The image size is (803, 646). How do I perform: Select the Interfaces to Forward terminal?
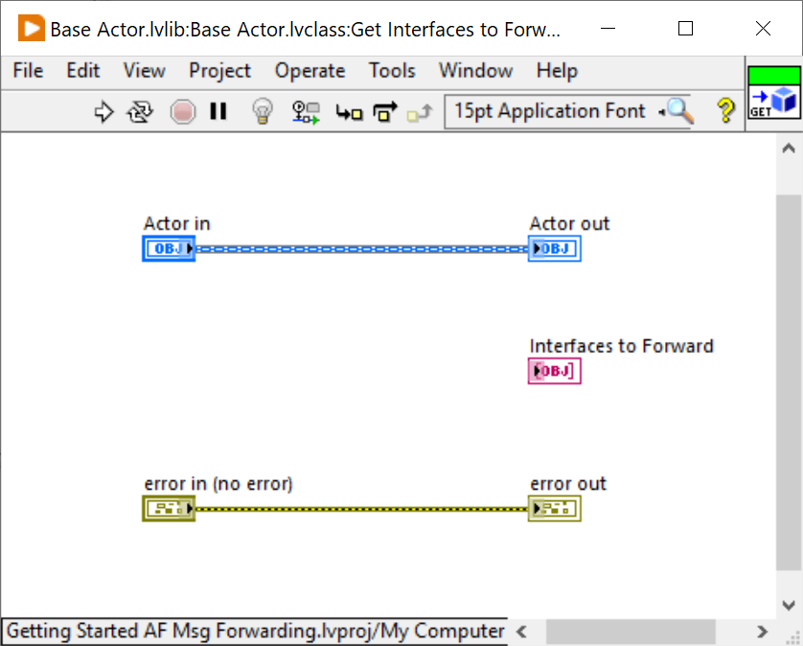pyautogui.click(x=554, y=371)
